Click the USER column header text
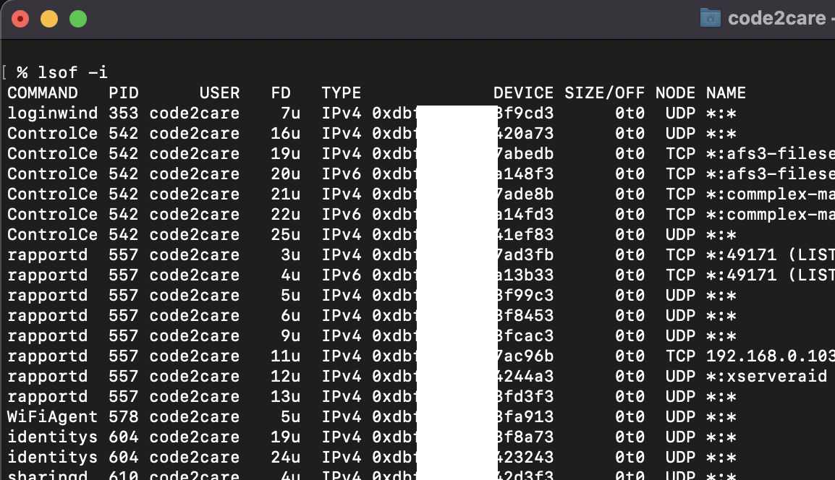The width and height of the screenshot is (835, 480). point(220,93)
